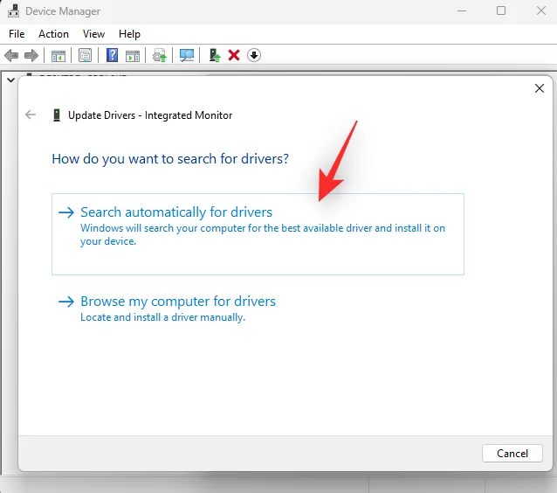
Task: Click the Back toolbar arrow in Device Manager
Action: (x=11, y=55)
